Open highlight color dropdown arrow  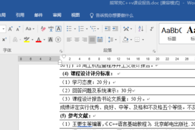[32, 40]
